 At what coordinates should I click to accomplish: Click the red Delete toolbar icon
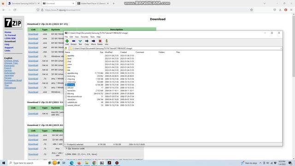point(100,42)
